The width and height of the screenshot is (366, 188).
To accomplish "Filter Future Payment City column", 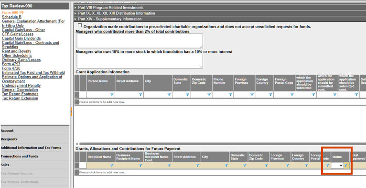I will [x=226, y=166].
